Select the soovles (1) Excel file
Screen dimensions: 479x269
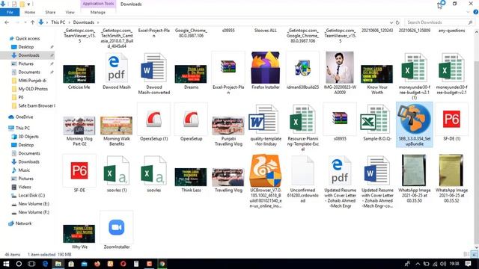[x=117, y=170]
